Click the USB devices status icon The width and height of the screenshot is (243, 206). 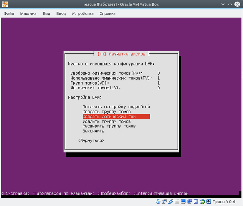pos(171,202)
